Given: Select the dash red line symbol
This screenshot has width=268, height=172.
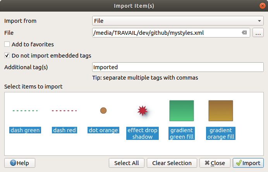Looking at the screenshot, I should coord(64,111).
